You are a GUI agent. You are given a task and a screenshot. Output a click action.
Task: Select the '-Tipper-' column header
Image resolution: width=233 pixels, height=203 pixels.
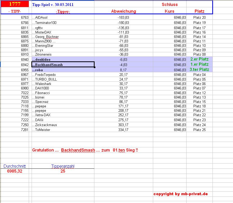[x=63, y=11]
